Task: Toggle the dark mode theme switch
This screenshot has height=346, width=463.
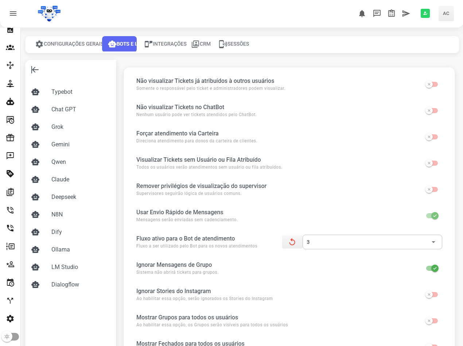Action: coord(10,337)
